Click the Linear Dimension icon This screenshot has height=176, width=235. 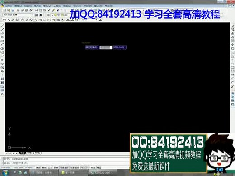coord(5,20)
